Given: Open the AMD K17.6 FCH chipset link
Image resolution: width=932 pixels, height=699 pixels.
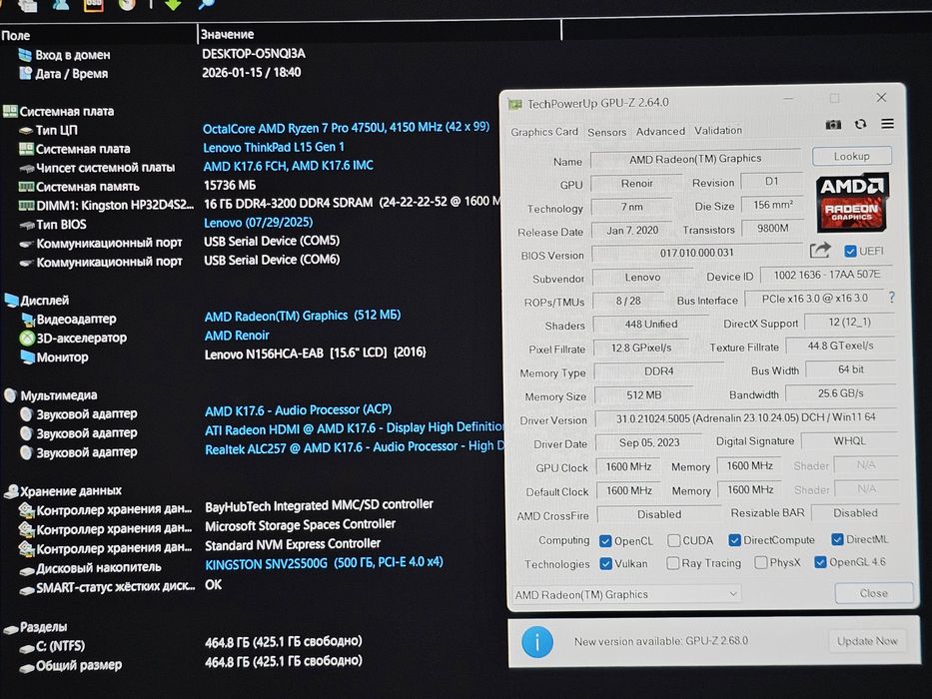Looking at the screenshot, I should coord(289,166).
